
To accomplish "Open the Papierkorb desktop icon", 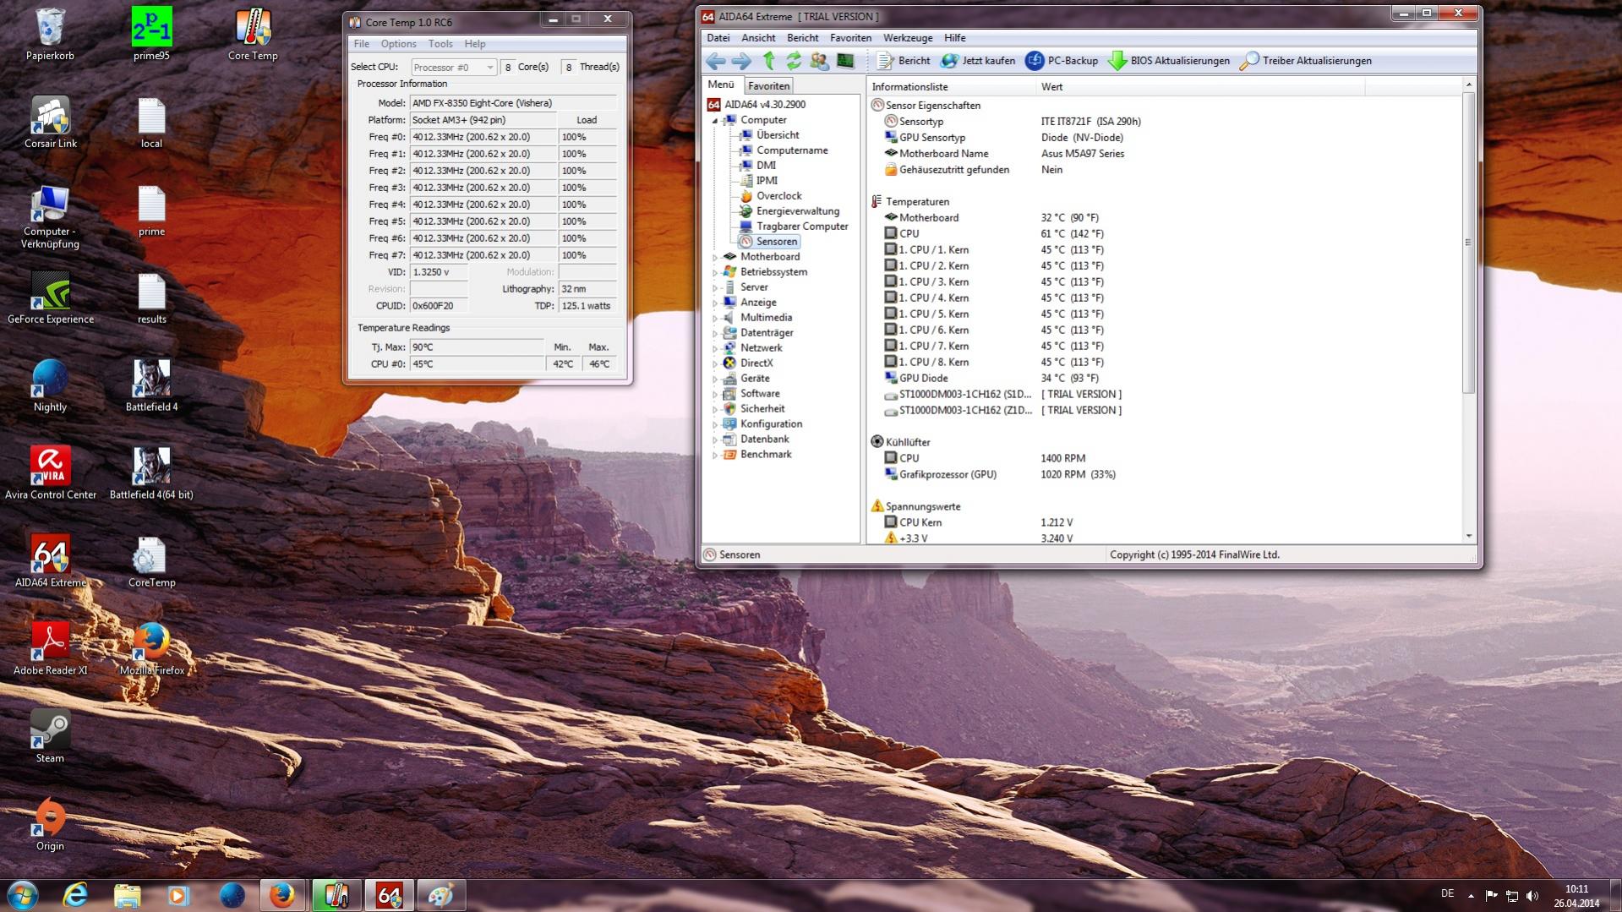I will pyautogui.click(x=50, y=35).
